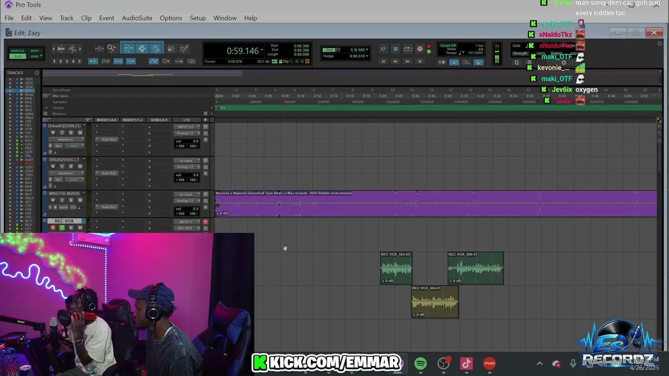Image resolution: width=669 pixels, height=376 pixels.
Task: Click the microphone system tray icon
Action: [x=573, y=363]
